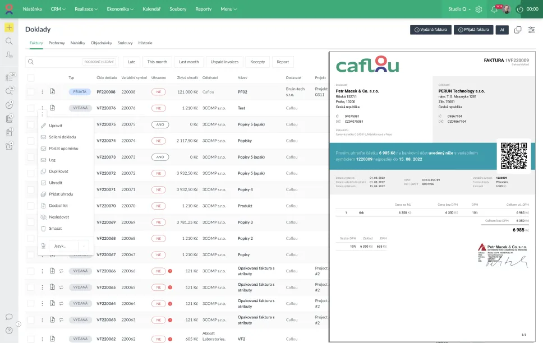Viewport: 543px width, 343px height.
Task: Open notifications bell icon
Action: click(x=494, y=9)
